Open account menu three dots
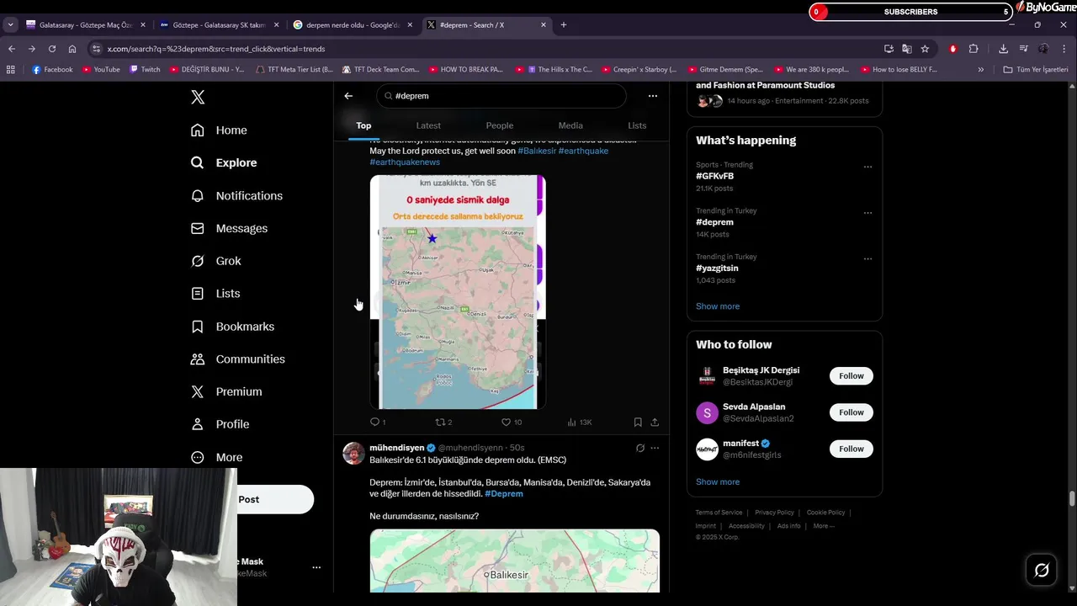This screenshot has height=606, width=1077. (x=316, y=567)
